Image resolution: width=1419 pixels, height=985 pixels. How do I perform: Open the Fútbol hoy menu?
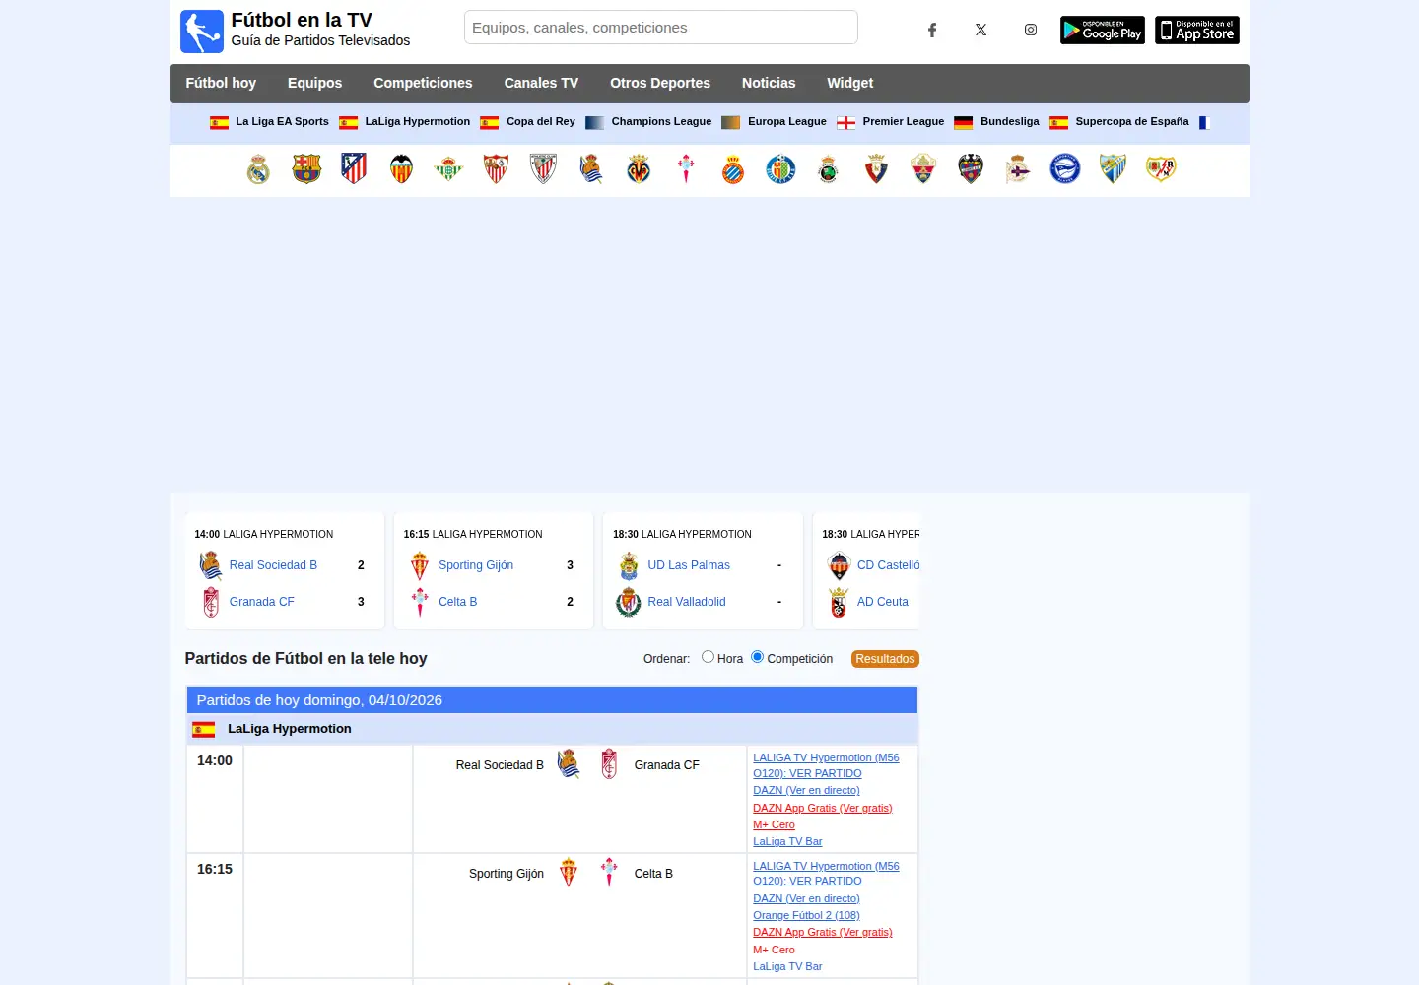221,83
